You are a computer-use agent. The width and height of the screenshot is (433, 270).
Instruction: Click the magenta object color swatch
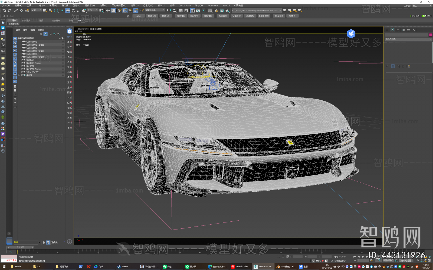(x=431, y=35)
